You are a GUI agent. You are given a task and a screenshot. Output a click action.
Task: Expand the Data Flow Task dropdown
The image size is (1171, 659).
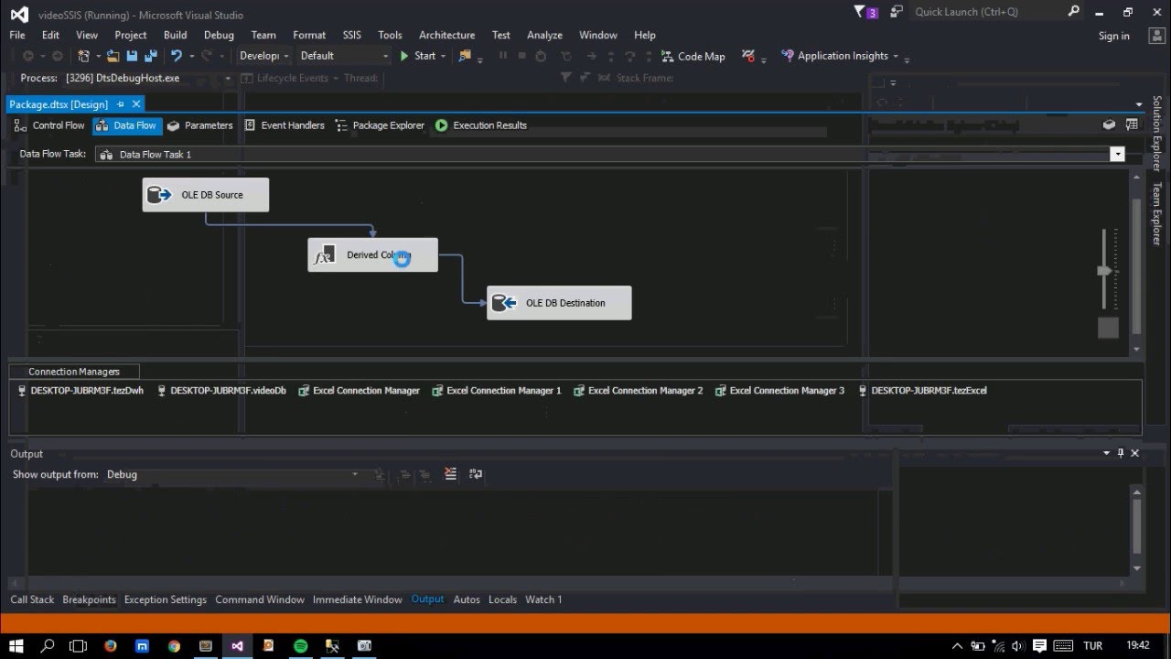point(1117,154)
